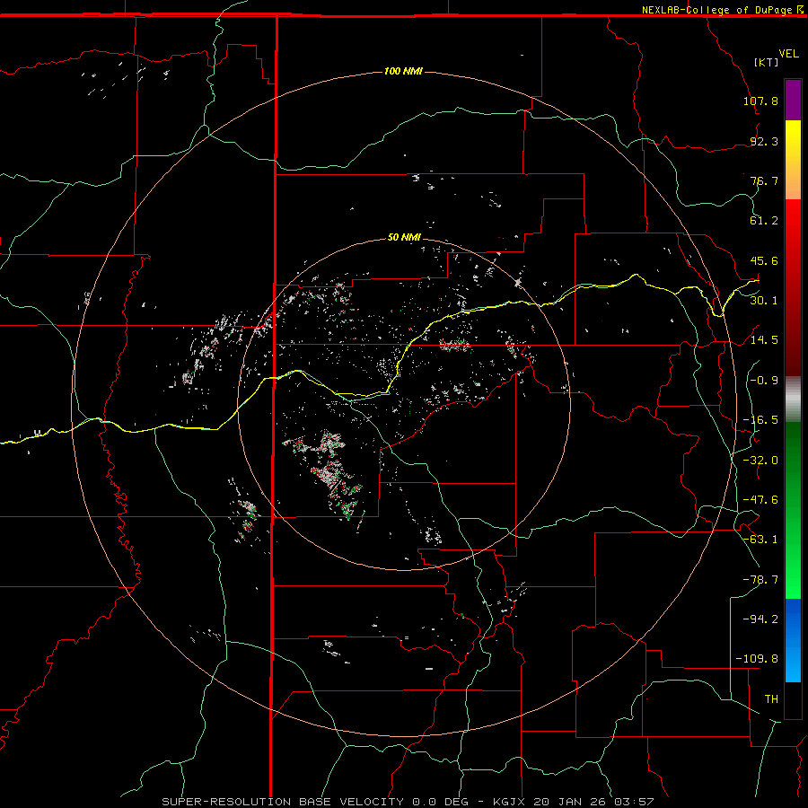This screenshot has width=808, height=808.
Task: Click the 45.6 scale value
Action: 764,260
